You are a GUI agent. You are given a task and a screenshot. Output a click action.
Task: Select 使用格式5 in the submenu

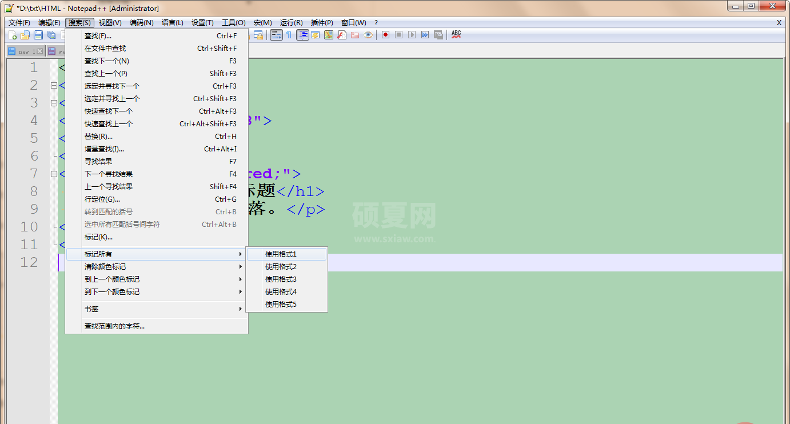point(286,305)
